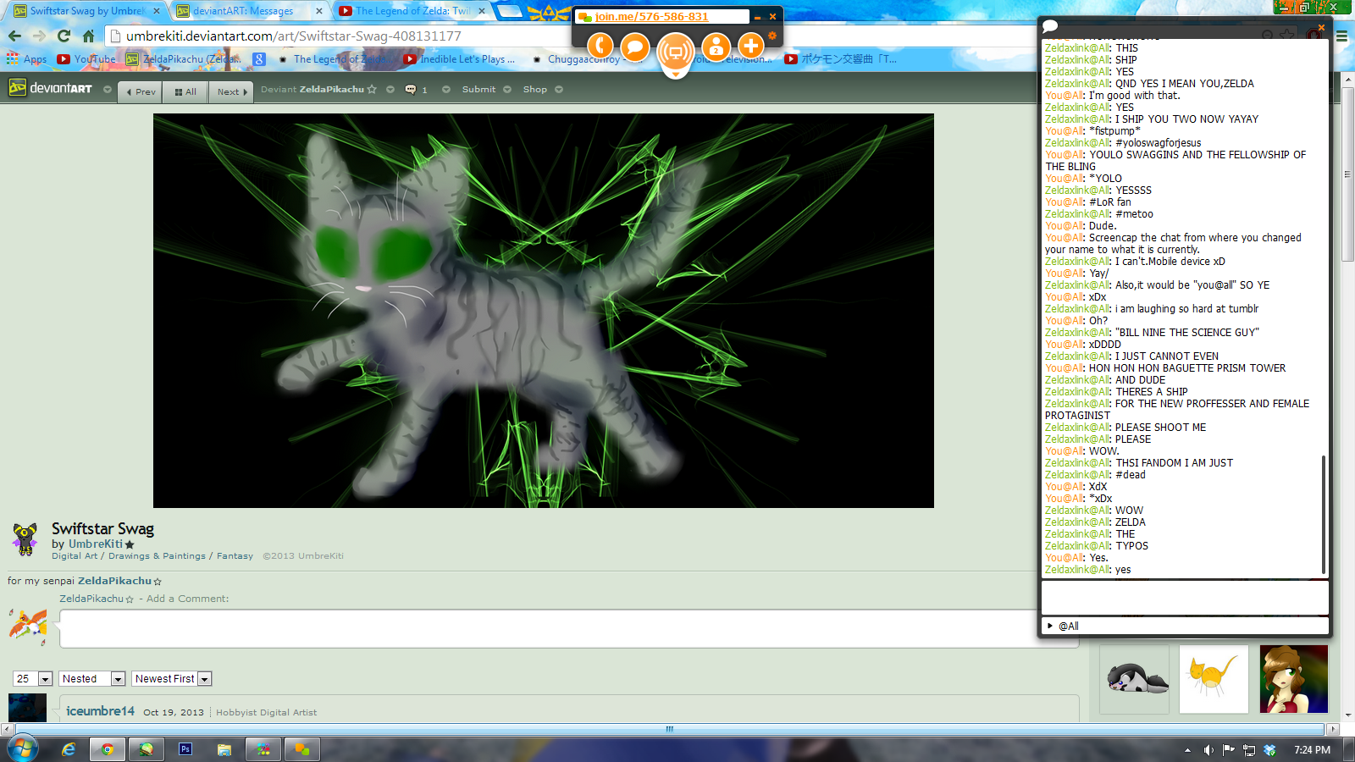
Task: Go to Prev deviation
Action: click(141, 91)
